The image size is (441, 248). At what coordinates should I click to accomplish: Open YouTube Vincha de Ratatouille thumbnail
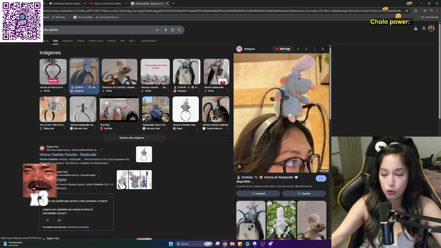pos(119,109)
